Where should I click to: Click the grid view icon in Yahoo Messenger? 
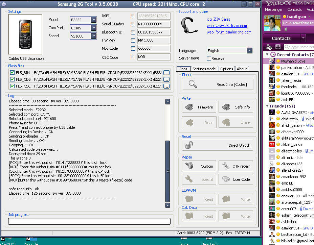point(278,47)
